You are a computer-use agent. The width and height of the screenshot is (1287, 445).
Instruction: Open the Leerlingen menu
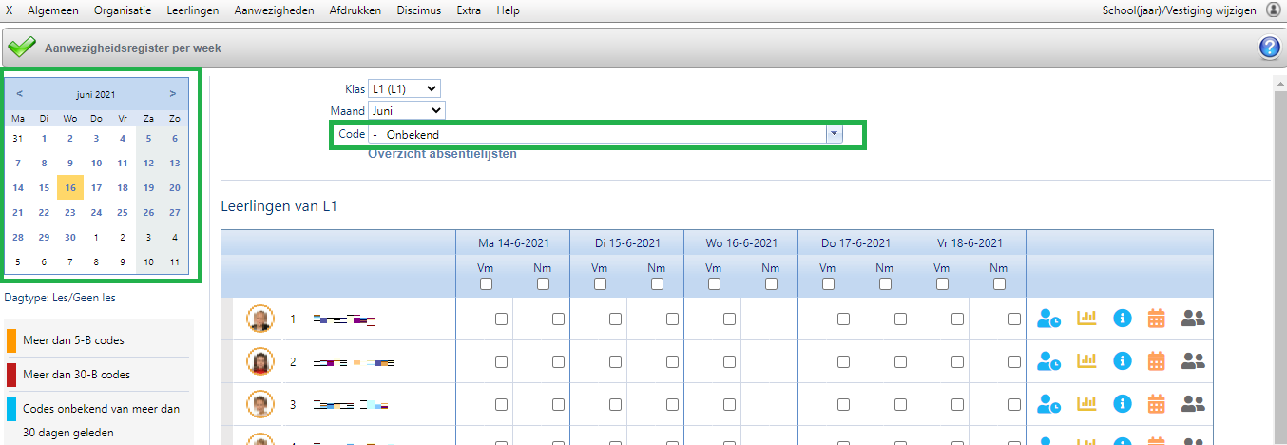[192, 10]
